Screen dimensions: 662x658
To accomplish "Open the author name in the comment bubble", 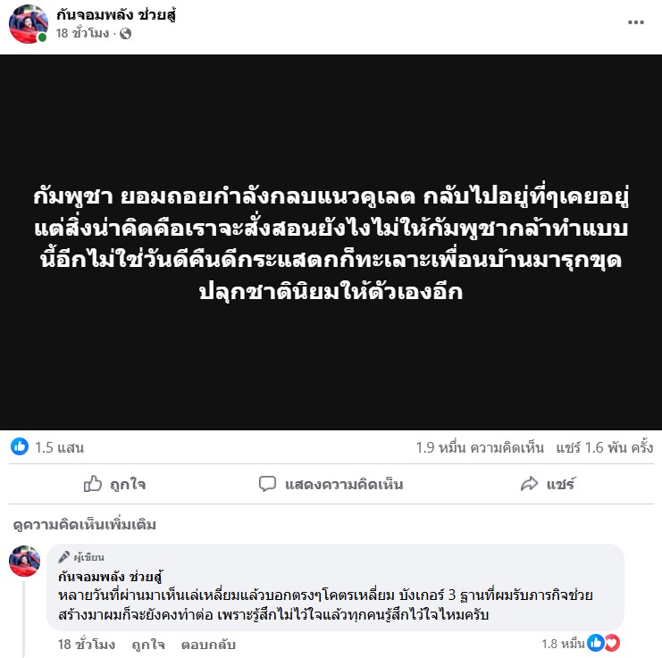I will pos(110,577).
